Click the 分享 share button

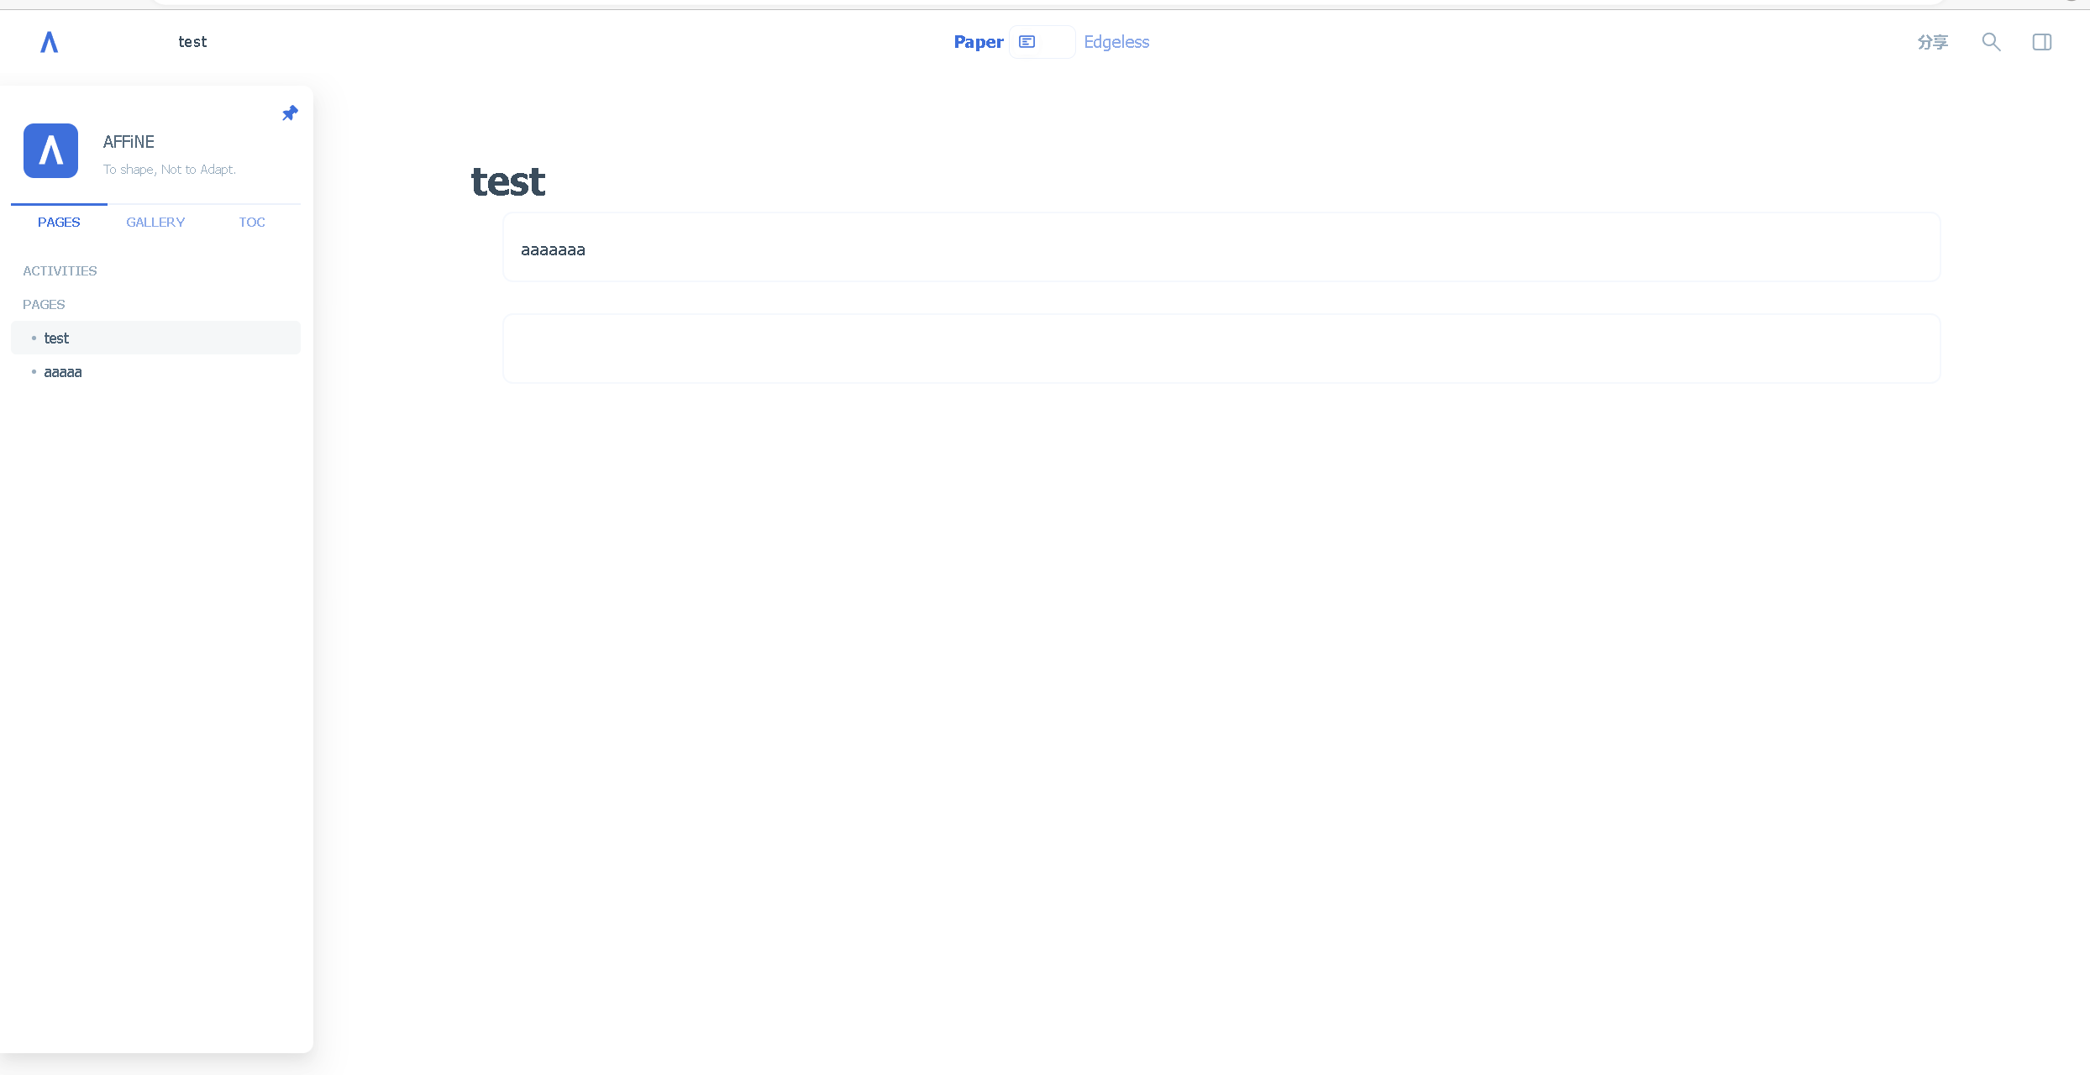pyautogui.click(x=1932, y=42)
